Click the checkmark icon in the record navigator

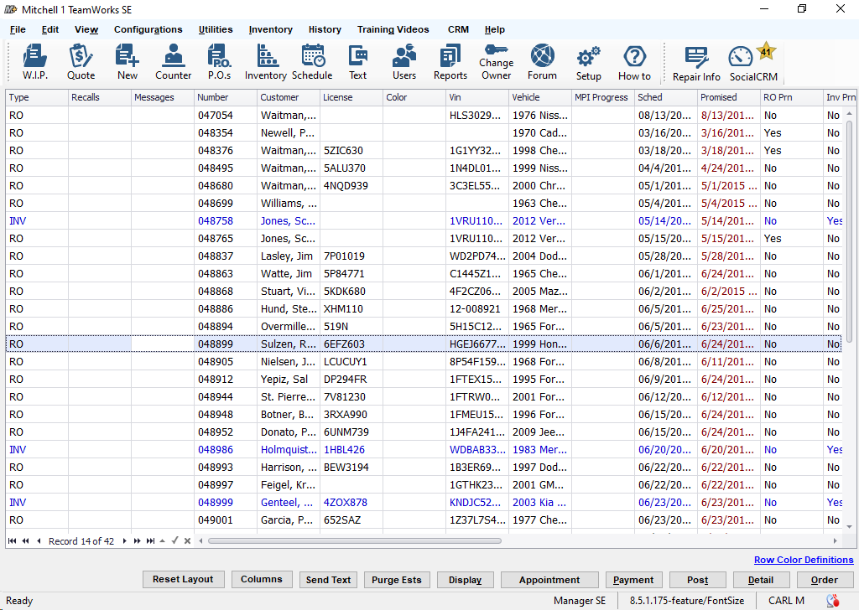click(x=174, y=540)
